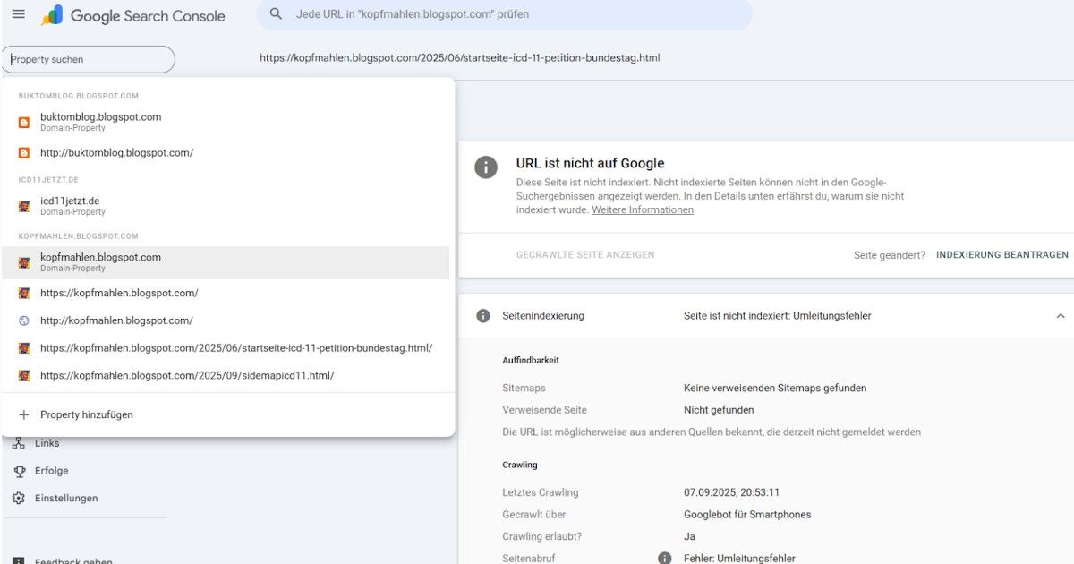Open the hamburger main menu

point(18,14)
